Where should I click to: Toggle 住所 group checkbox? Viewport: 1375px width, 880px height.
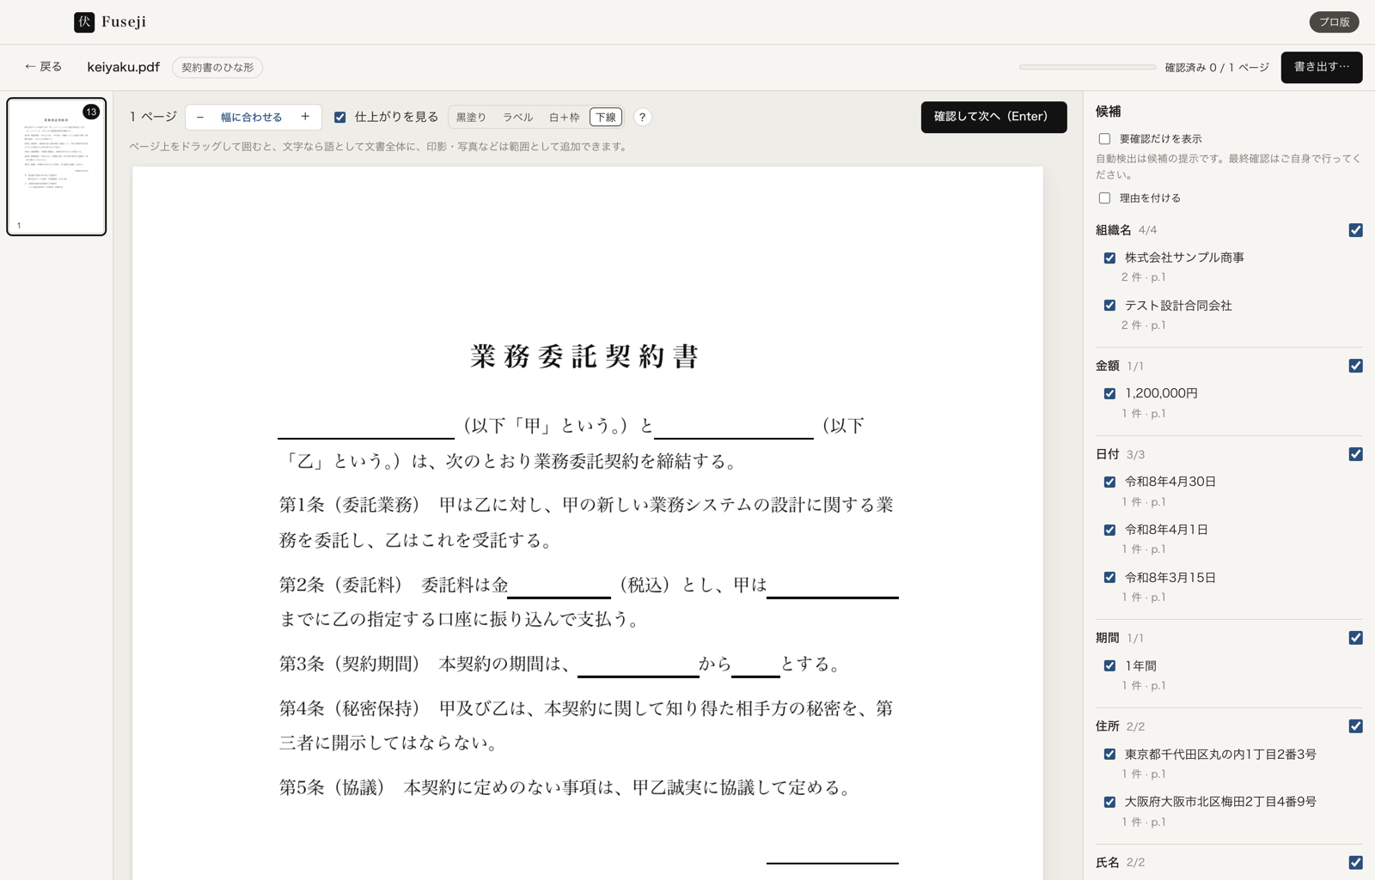click(1355, 726)
